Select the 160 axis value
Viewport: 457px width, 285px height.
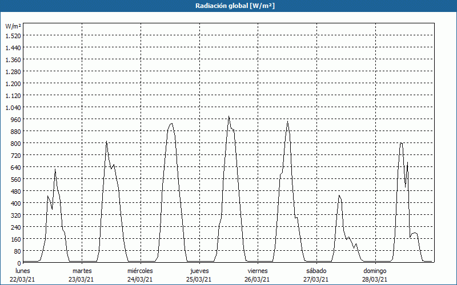pyautogui.click(x=15, y=239)
